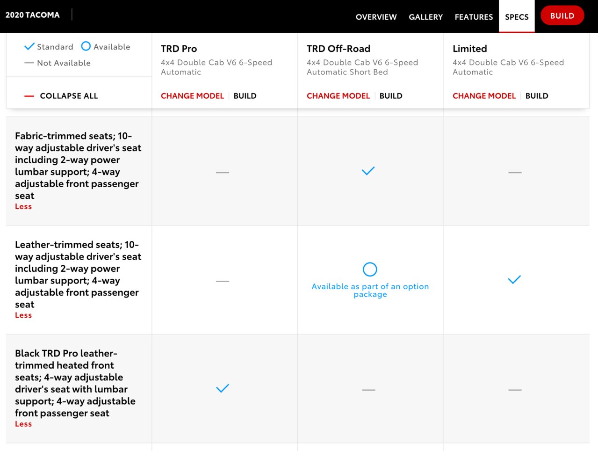
Task: Click the red Build button
Action: tap(562, 15)
